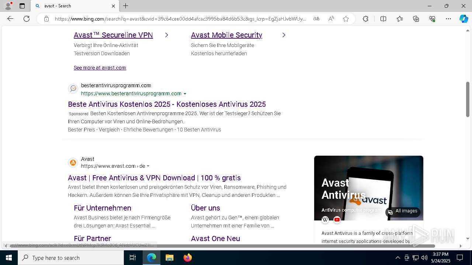
Task: Open Avast One Neu sublink
Action: (215, 239)
